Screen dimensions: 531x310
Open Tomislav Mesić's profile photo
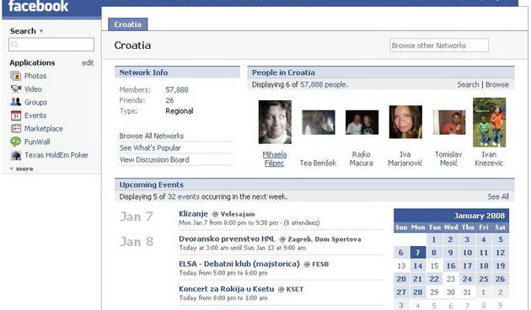tap(448, 122)
